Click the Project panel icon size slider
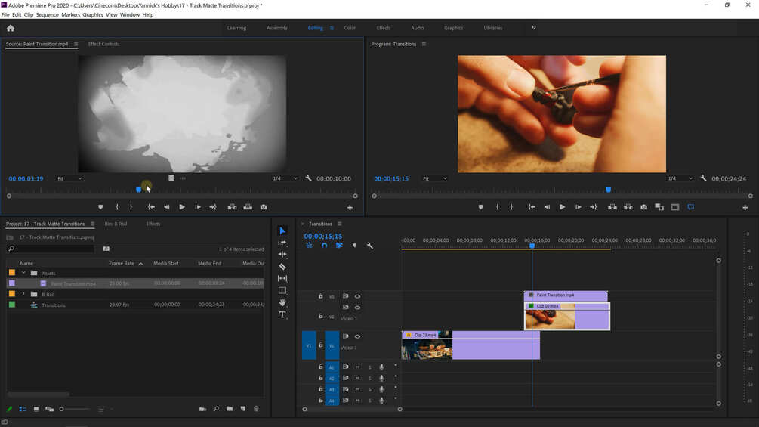The width and height of the screenshot is (759, 427). click(75, 409)
